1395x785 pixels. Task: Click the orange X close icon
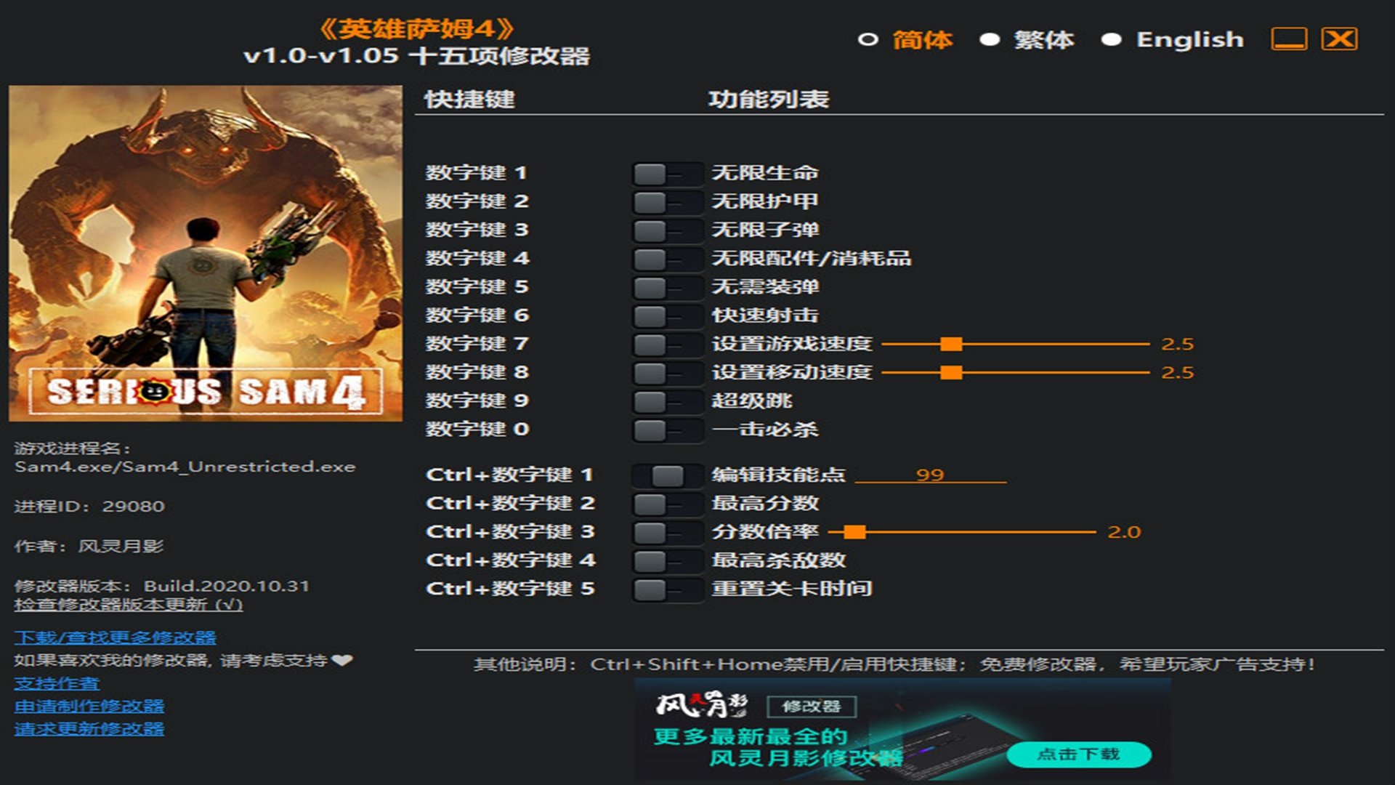click(1339, 39)
